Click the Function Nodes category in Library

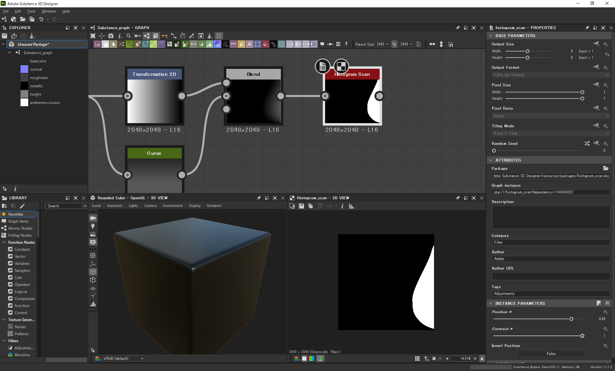click(x=21, y=242)
